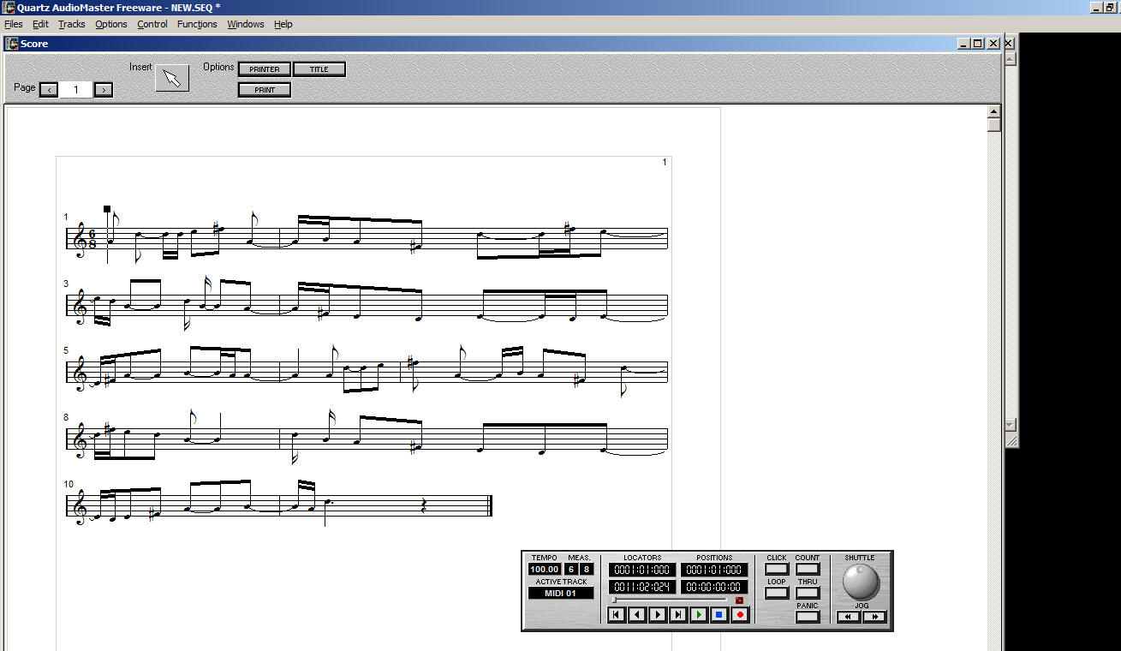Toggle the CLICK metronome button
This screenshot has width=1121, height=651.
coord(777,569)
